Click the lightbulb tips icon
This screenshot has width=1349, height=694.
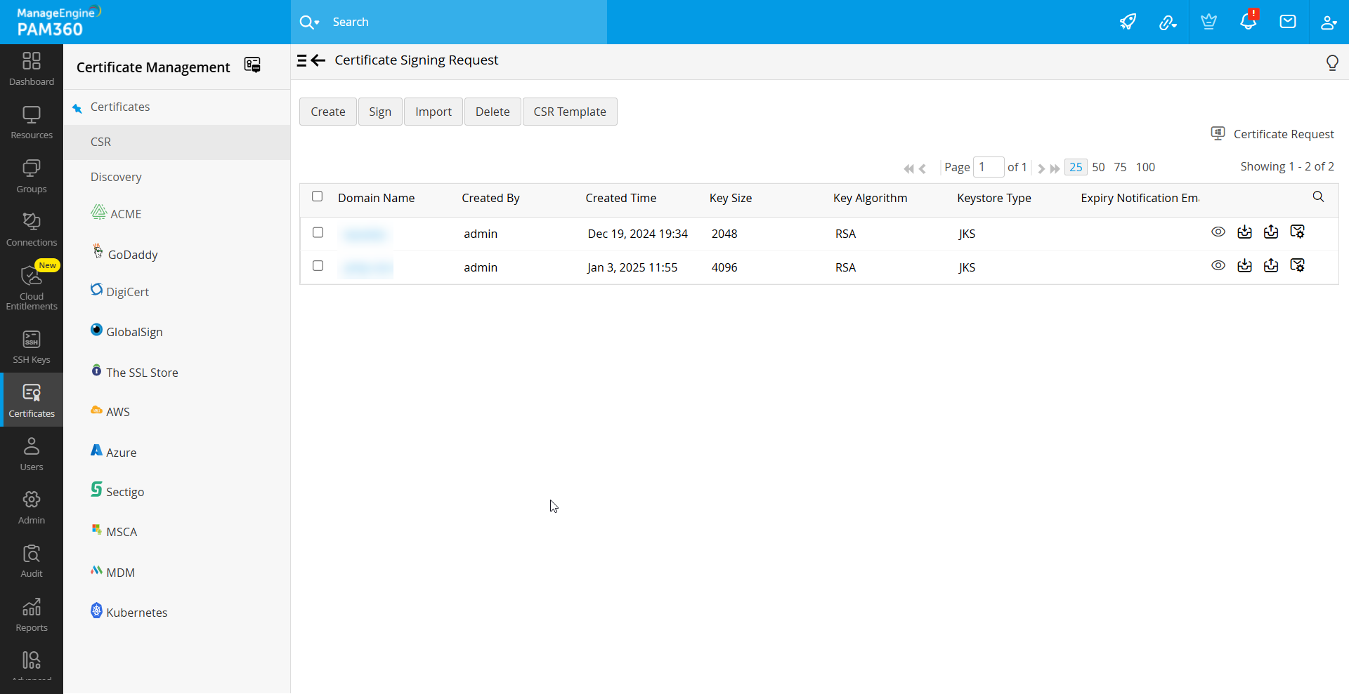coord(1331,62)
